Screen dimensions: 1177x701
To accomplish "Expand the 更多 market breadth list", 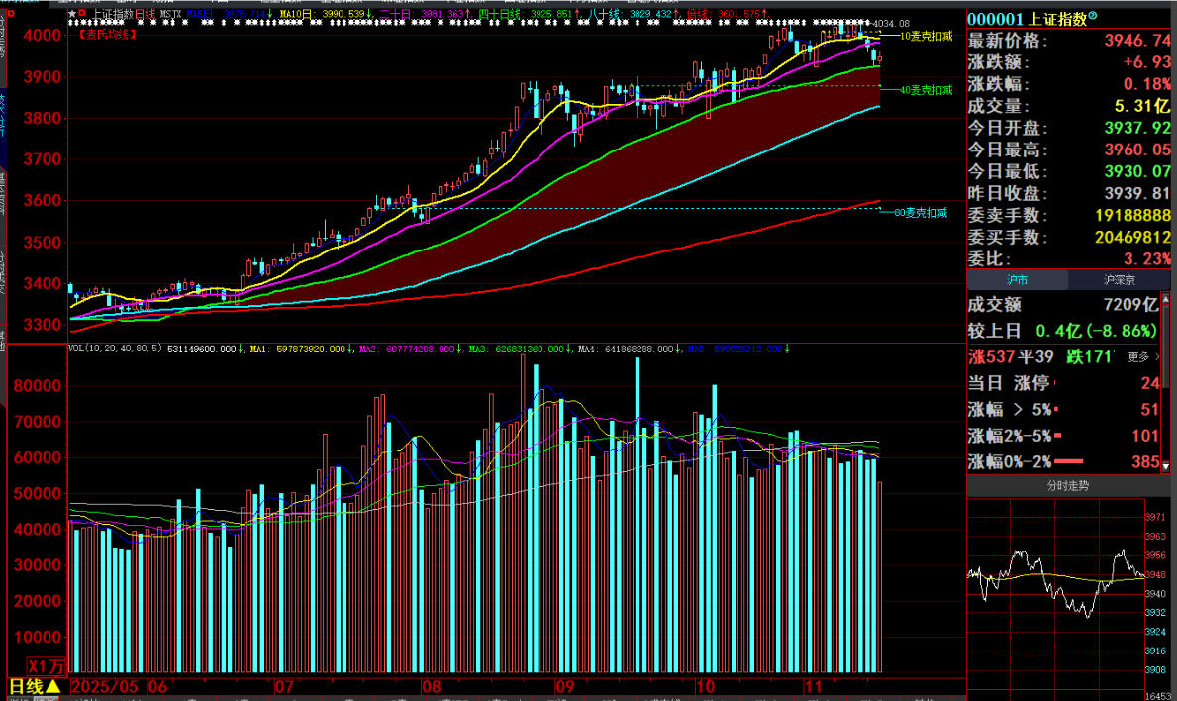I will click(x=1142, y=357).
